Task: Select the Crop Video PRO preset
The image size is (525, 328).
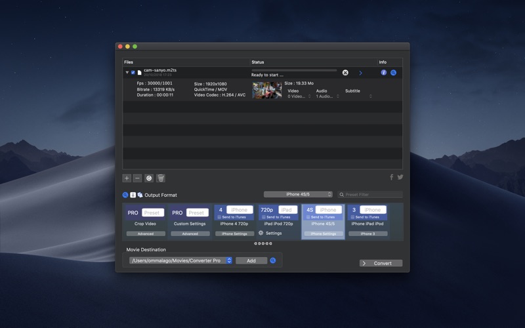Action: pyautogui.click(x=145, y=221)
